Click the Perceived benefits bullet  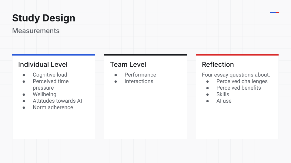(239, 88)
